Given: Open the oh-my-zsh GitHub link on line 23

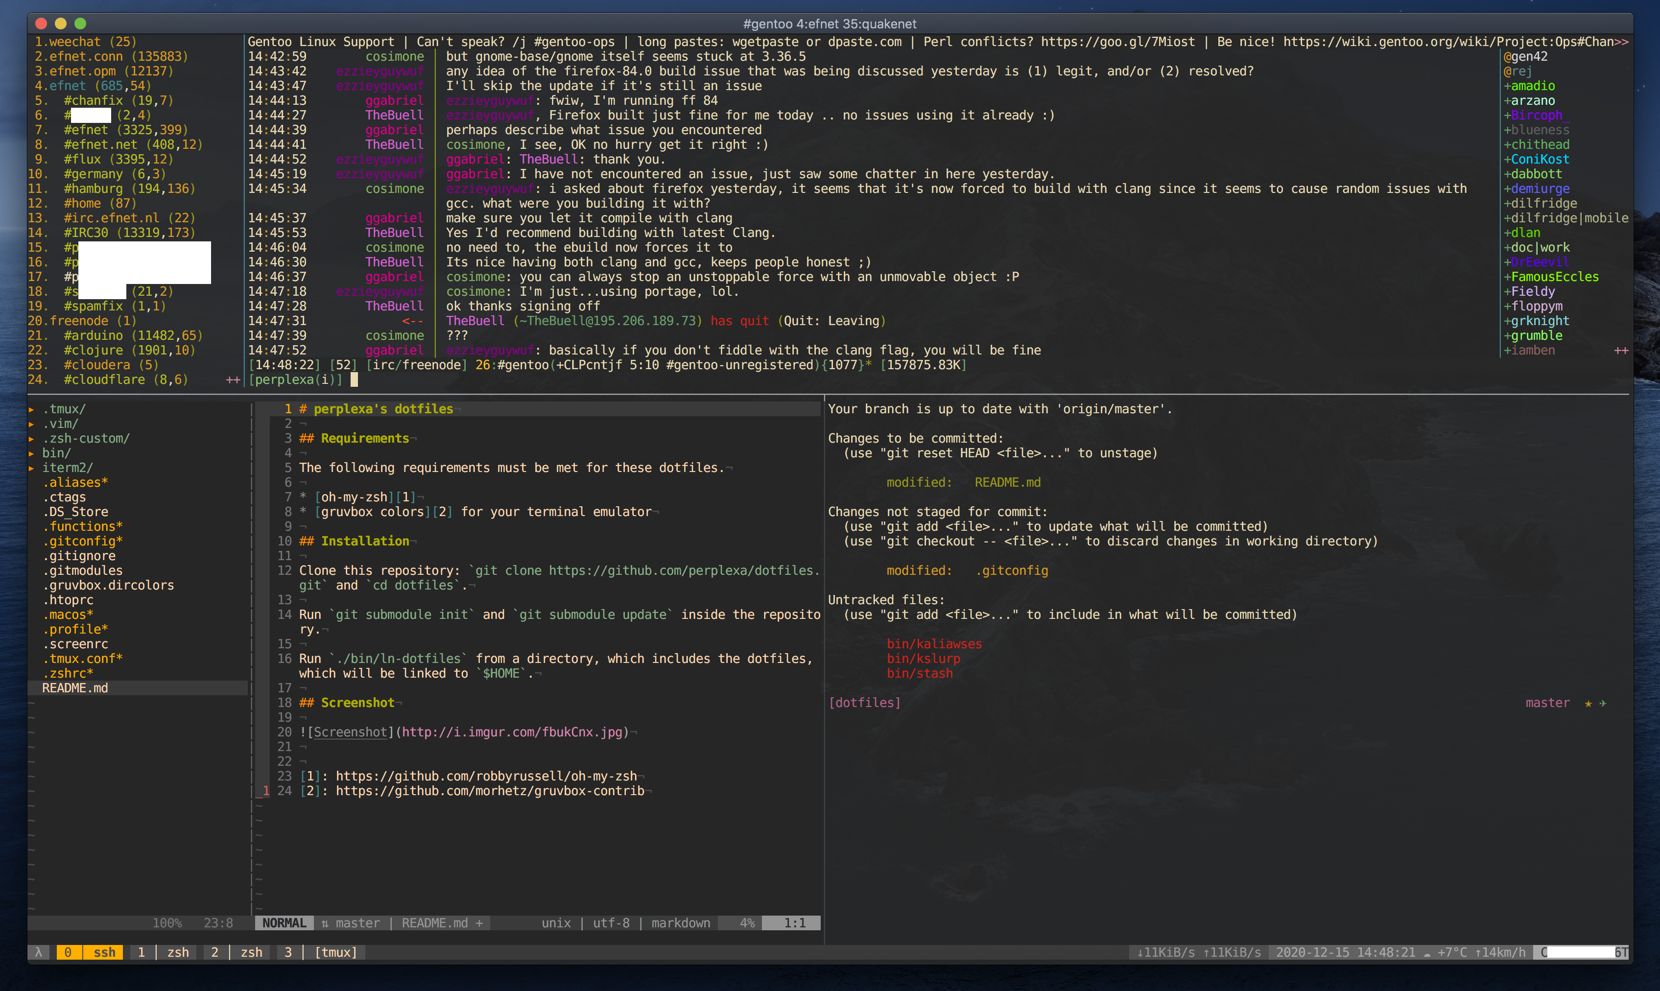Looking at the screenshot, I should point(485,776).
